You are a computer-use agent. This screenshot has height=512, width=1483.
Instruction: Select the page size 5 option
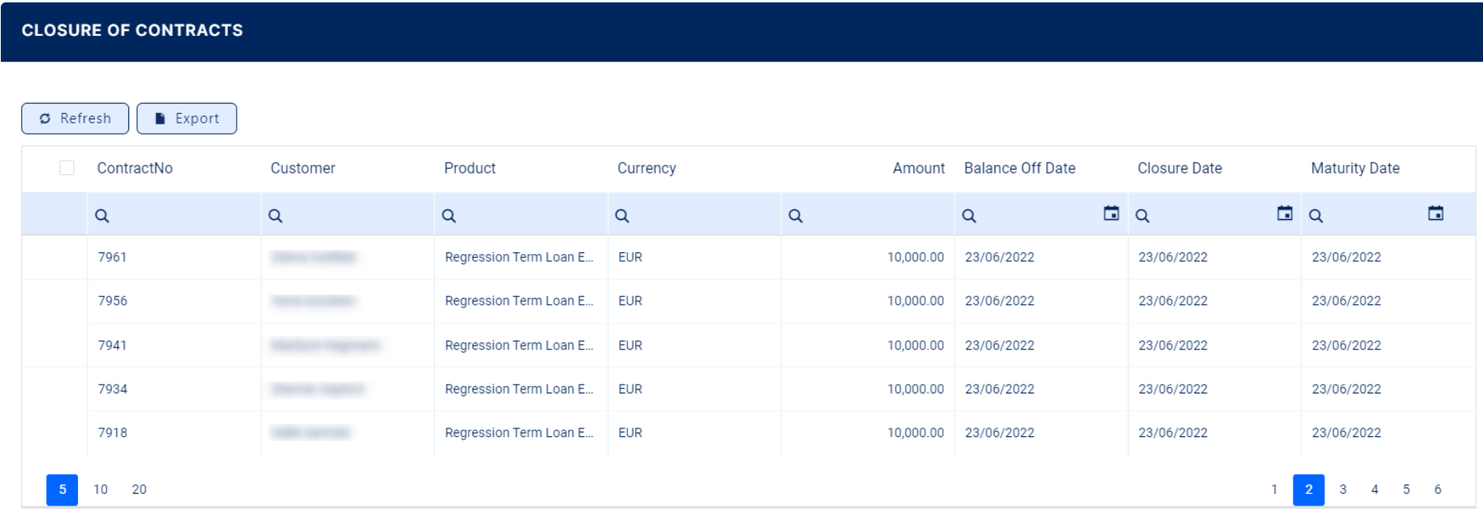(62, 490)
